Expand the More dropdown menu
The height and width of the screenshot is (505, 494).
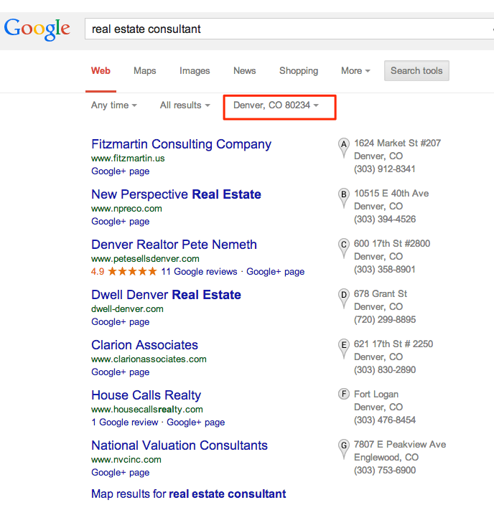click(355, 70)
